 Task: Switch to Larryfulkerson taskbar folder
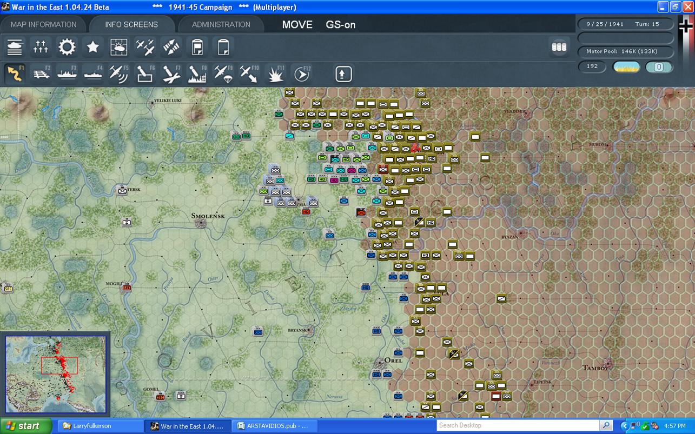(x=100, y=426)
